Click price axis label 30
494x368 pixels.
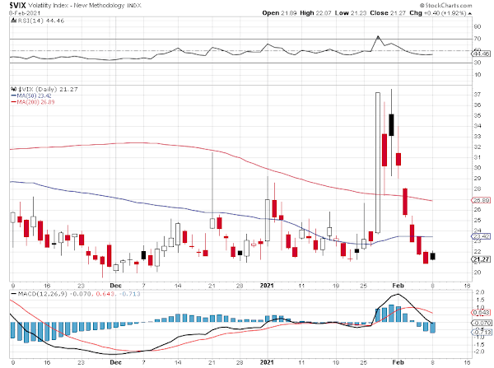[478, 168]
